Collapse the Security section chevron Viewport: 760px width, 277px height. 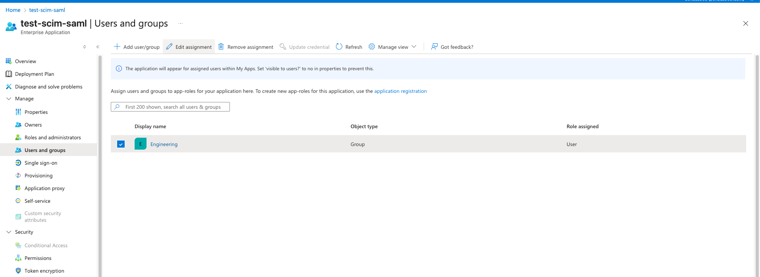pyautogui.click(x=9, y=232)
